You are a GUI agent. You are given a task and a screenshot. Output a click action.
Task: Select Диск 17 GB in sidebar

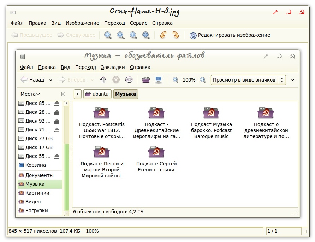[x=40, y=148]
